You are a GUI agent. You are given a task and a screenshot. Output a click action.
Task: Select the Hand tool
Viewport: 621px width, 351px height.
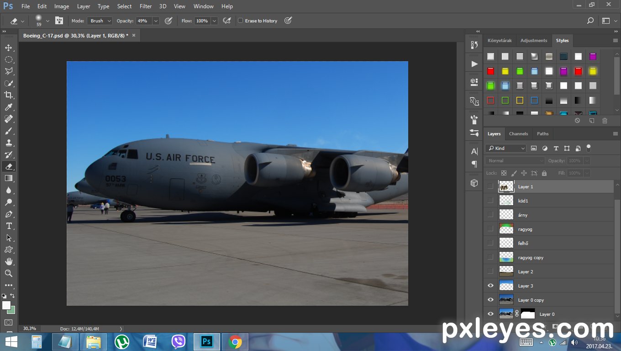click(x=8, y=261)
